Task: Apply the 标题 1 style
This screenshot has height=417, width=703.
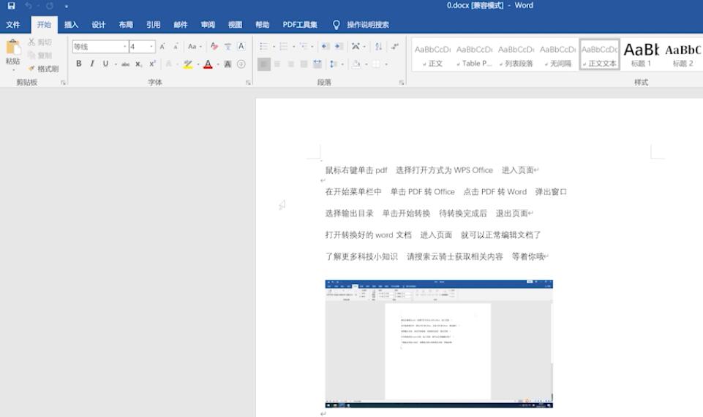Action: 641,56
